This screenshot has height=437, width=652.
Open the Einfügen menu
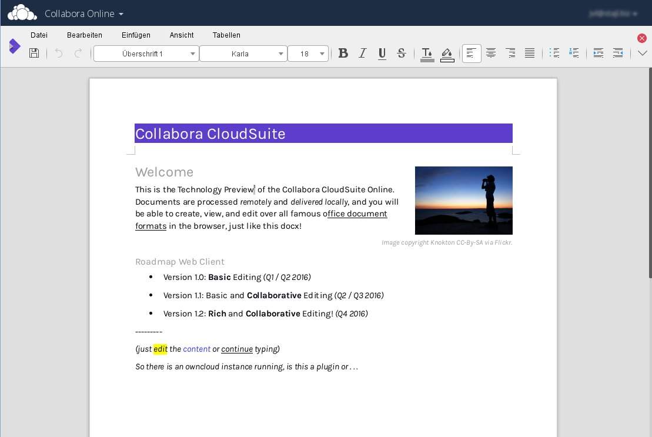(136, 35)
